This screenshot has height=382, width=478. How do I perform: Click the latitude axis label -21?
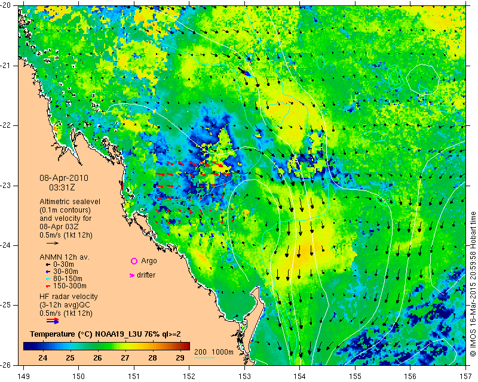pos(5,66)
